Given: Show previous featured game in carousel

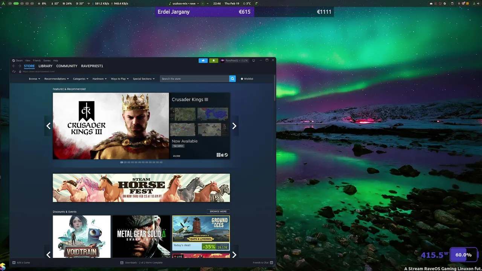Looking at the screenshot, I should [48, 126].
